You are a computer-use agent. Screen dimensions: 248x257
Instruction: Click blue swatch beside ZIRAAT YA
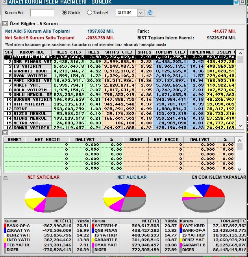point(5,231)
